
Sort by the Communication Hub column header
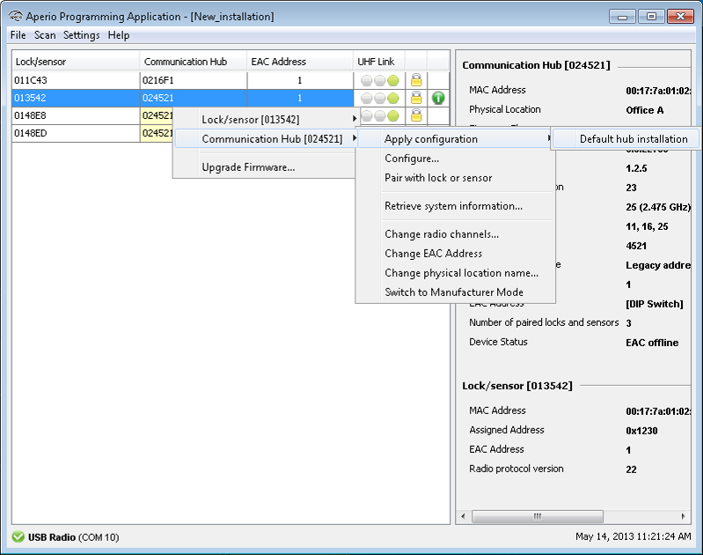[x=194, y=62]
